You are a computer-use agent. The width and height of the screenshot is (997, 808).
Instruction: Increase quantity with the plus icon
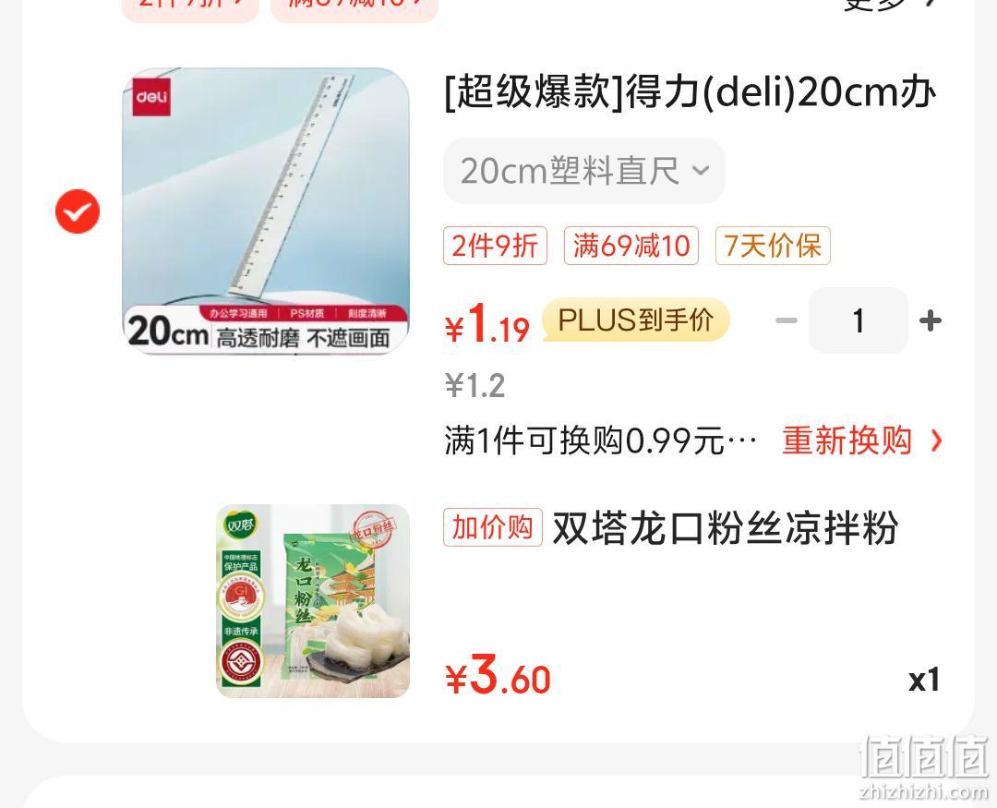pos(931,320)
